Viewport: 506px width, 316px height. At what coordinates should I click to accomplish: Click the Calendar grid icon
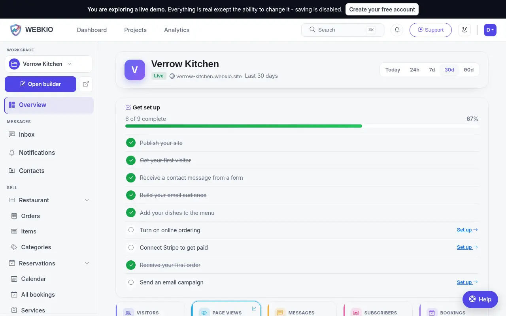tap(14, 279)
